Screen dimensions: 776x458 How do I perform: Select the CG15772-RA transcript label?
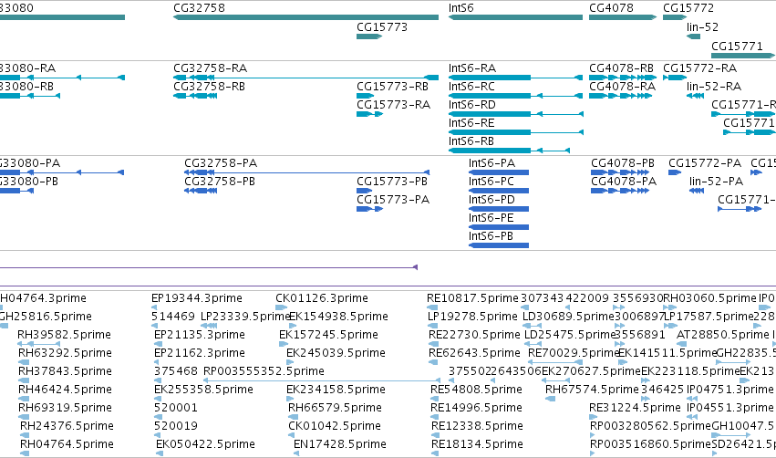tap(699, 68)
